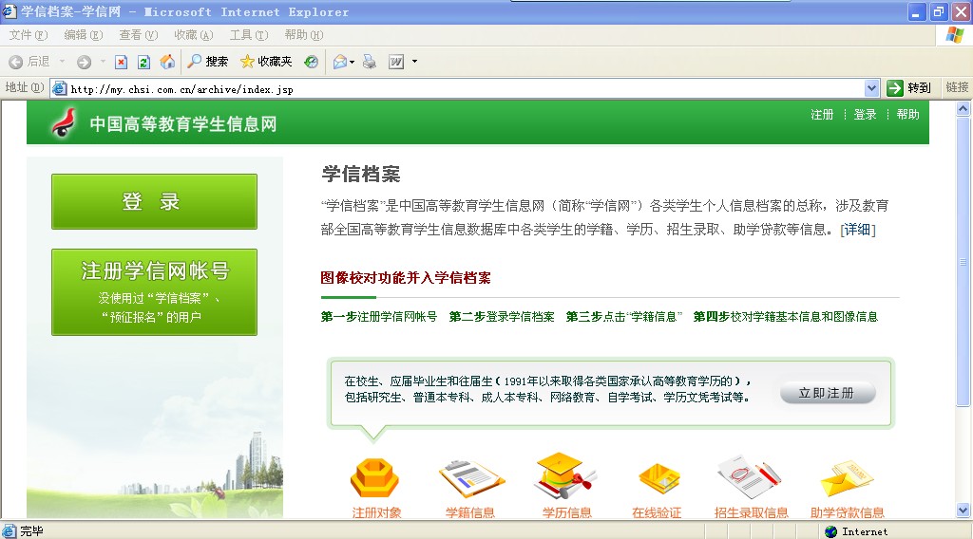Click the 注册对象 orange label

(376, 512)
